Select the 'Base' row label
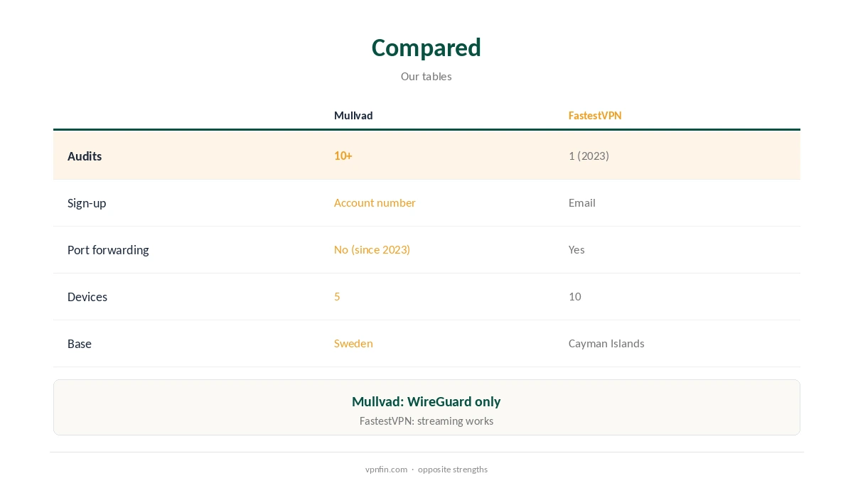Image resolution: width=853 pixels, height=483 pixels. (x=80, y=344)
